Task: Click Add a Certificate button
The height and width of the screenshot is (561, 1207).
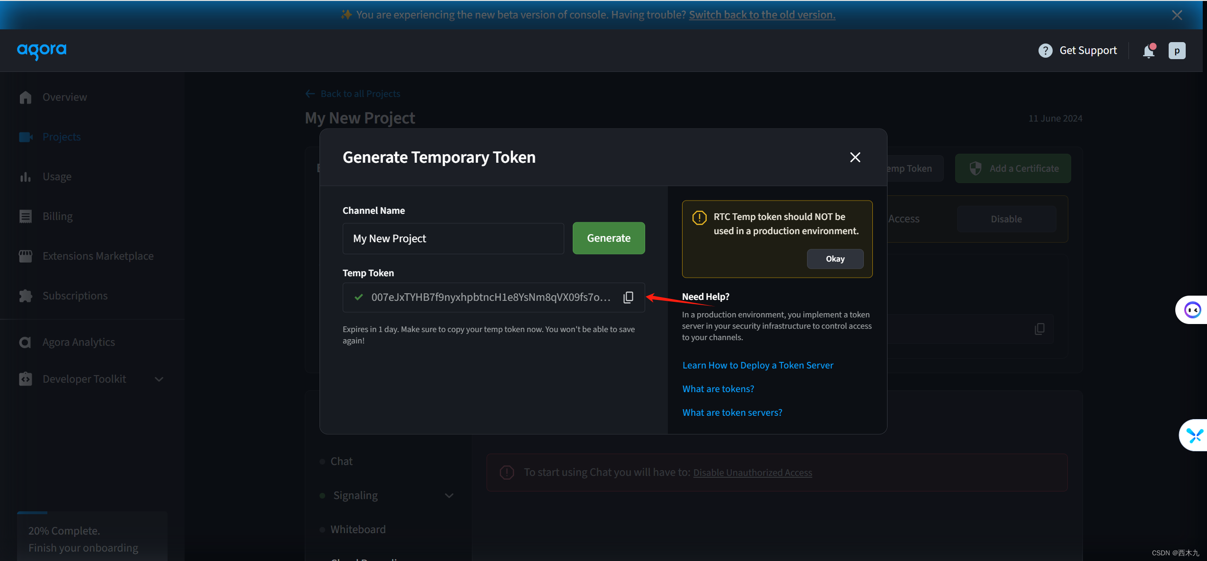Action: (x=1013, y=168)
